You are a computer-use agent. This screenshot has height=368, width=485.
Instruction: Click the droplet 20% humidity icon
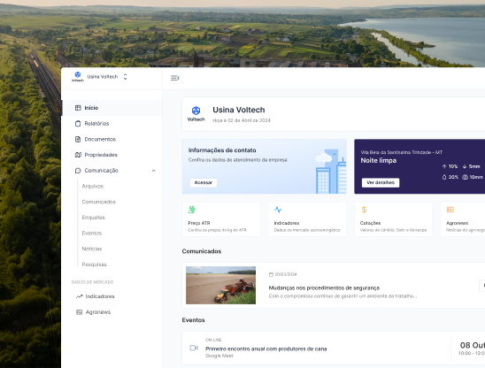click(444, 177)
